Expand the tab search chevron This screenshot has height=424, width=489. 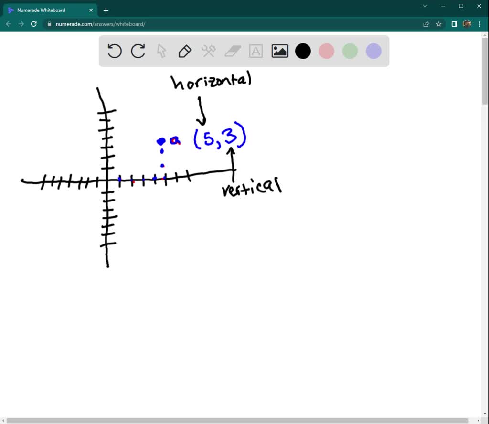click(425, 6)
